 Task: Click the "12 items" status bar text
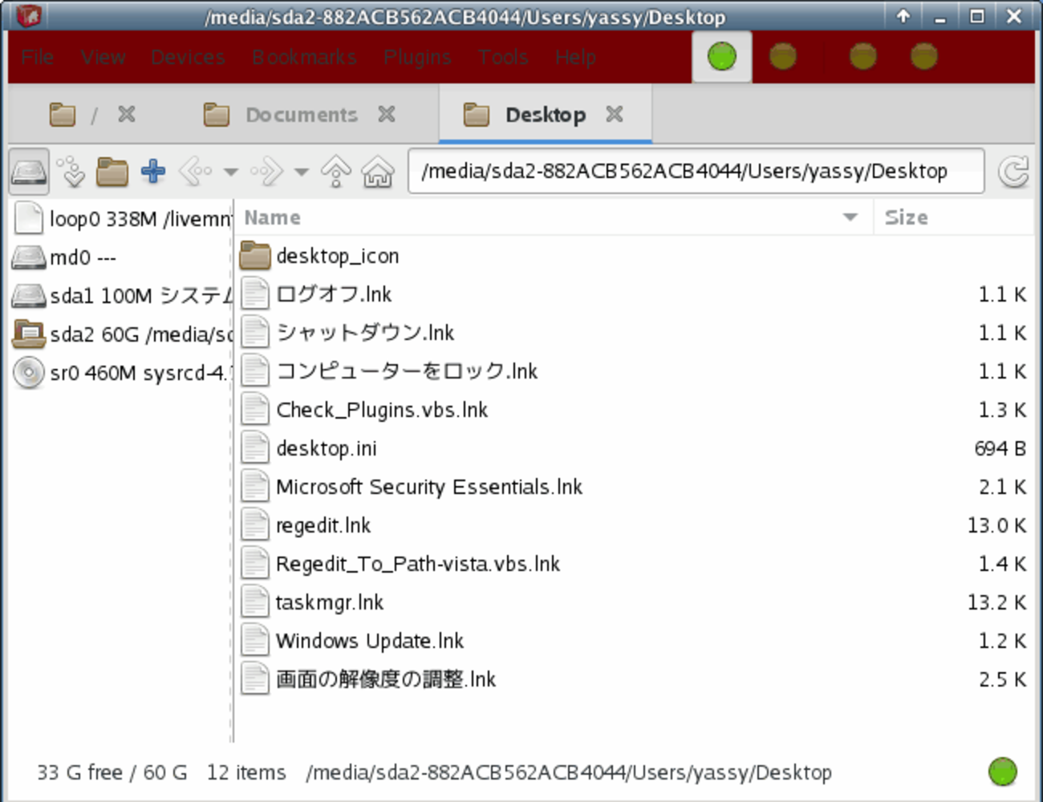[246, 772]
